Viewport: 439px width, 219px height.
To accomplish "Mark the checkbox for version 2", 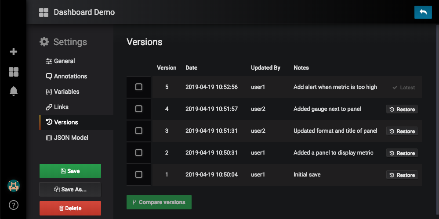I will (x=138, y=152).
